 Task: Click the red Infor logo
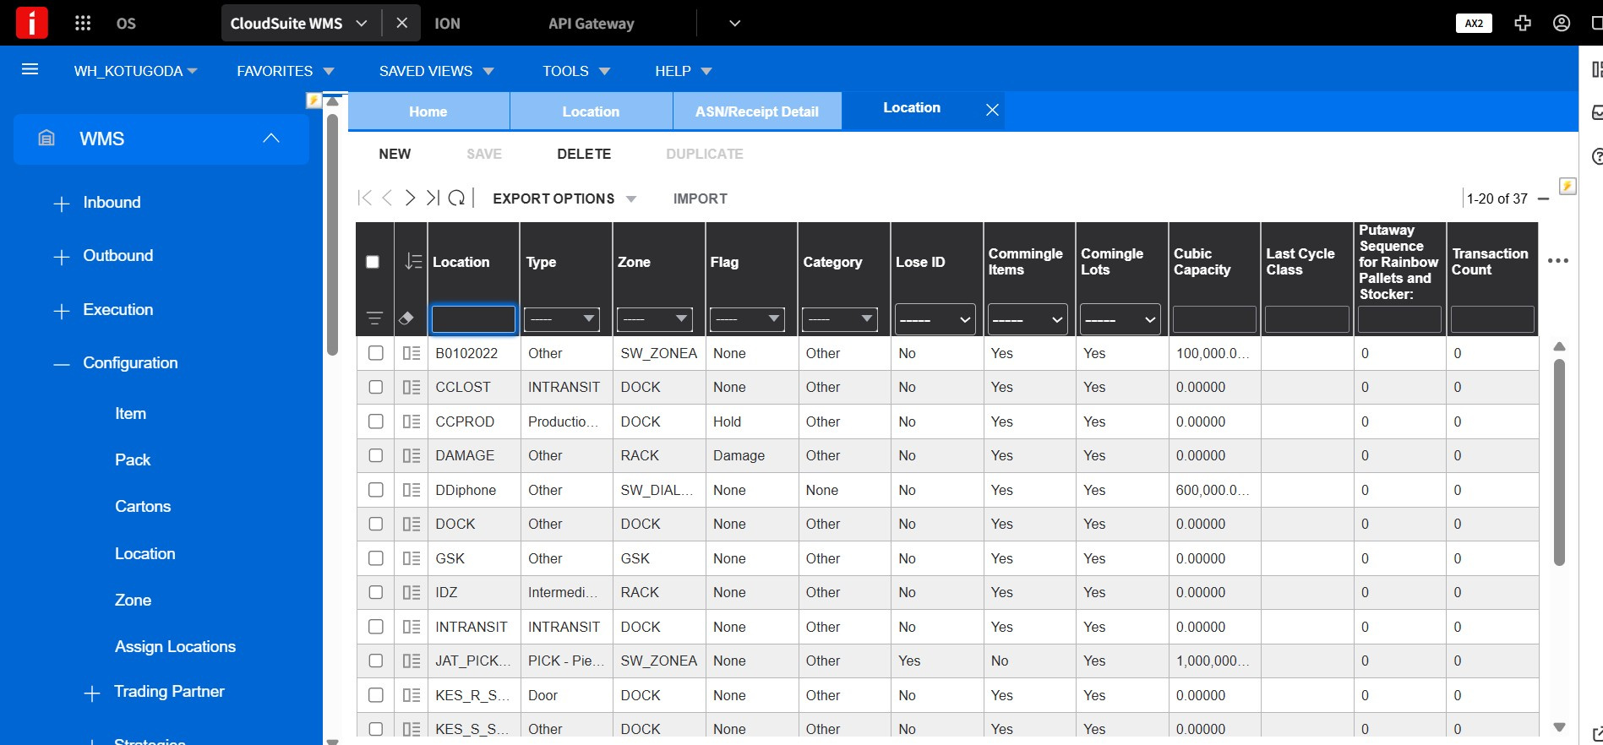pyautogui.click(x=32, y=23)
